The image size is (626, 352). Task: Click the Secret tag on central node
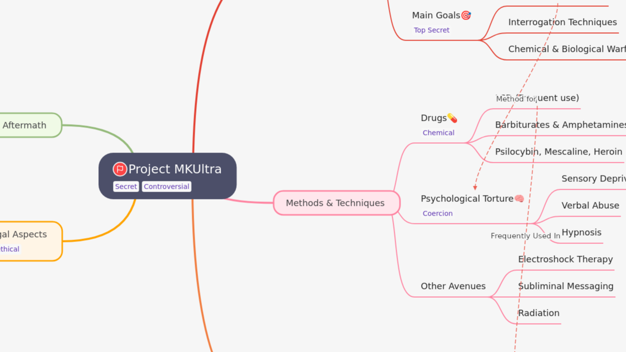[126, 186]
